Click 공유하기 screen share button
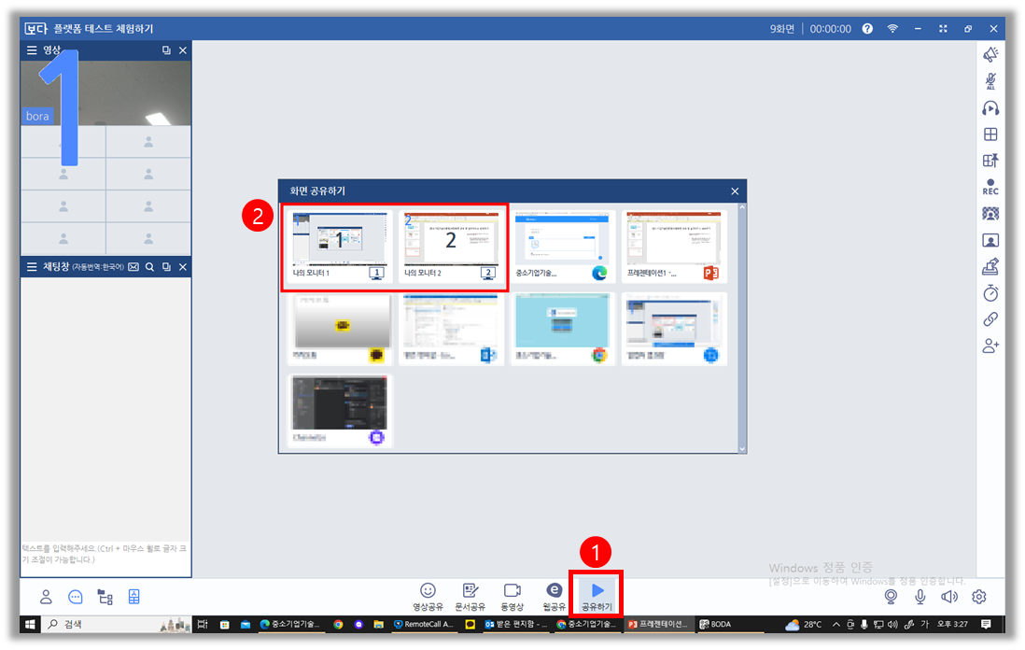The image size is (1025, 650). (x=597, y=597)
